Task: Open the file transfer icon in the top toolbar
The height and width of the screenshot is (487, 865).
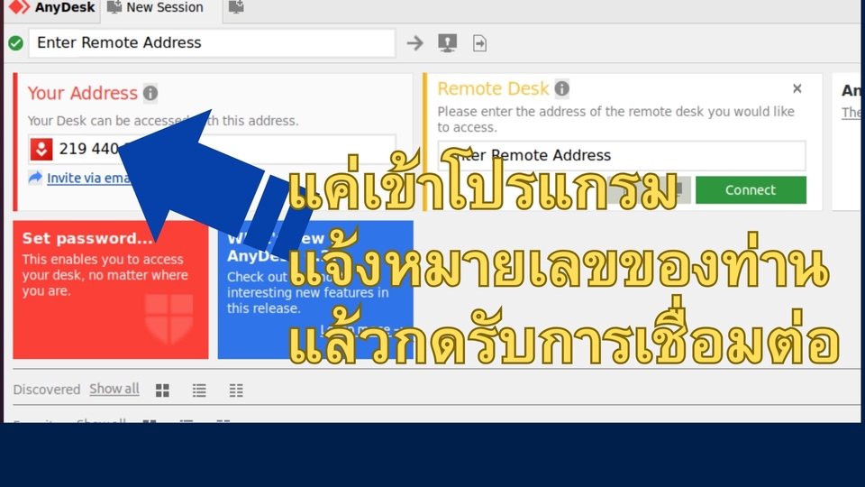Action: coord(479,42)
